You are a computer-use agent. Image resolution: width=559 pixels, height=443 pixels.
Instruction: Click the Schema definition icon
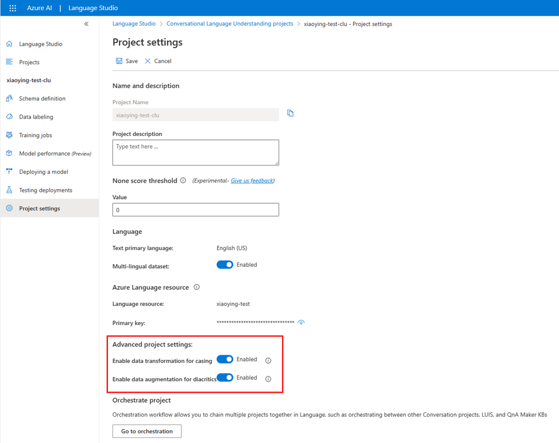click(10, 98)
